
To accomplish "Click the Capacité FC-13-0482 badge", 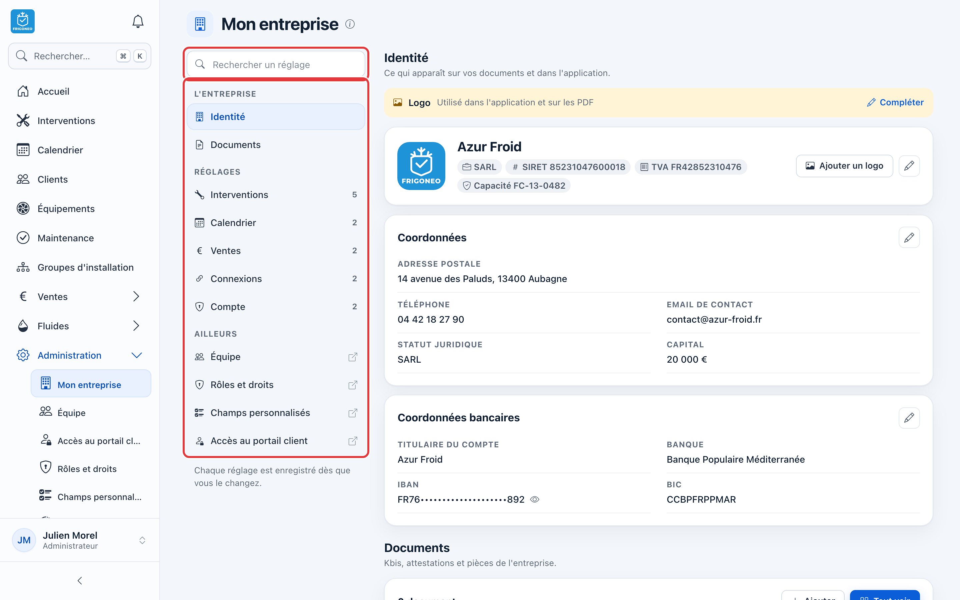I will click(514, 186).
